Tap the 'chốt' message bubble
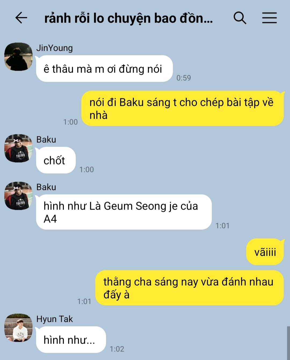Image resolution: width=290 pixels, height=360 pixels. tap(56, 160)
